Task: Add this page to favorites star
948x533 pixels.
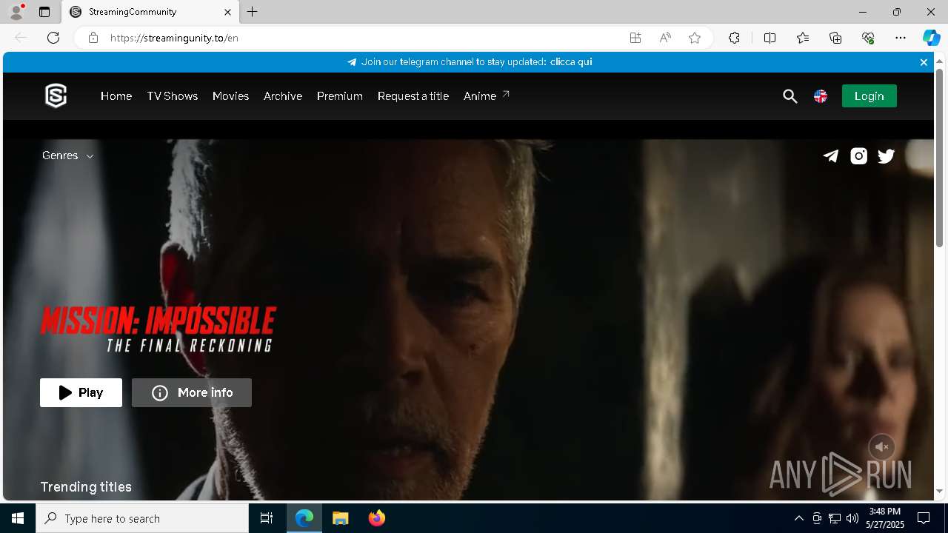Action: [695, 38]
